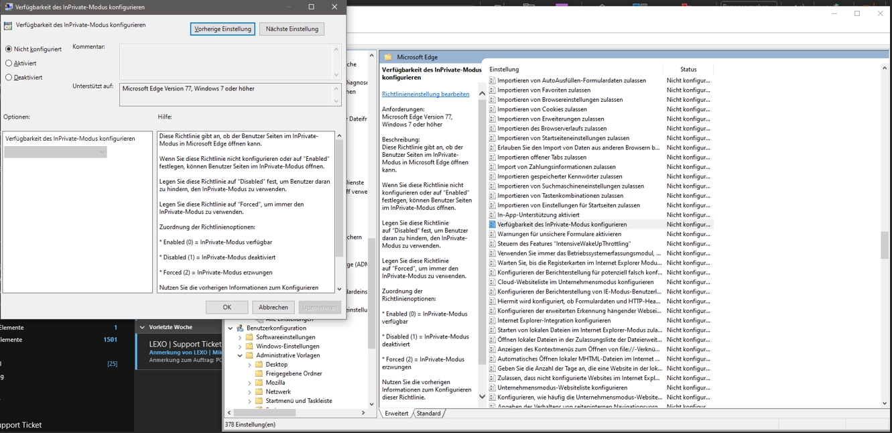
Task: Open the InPrivate-Modus options dropdown
Action: click(x=56, y=152)
